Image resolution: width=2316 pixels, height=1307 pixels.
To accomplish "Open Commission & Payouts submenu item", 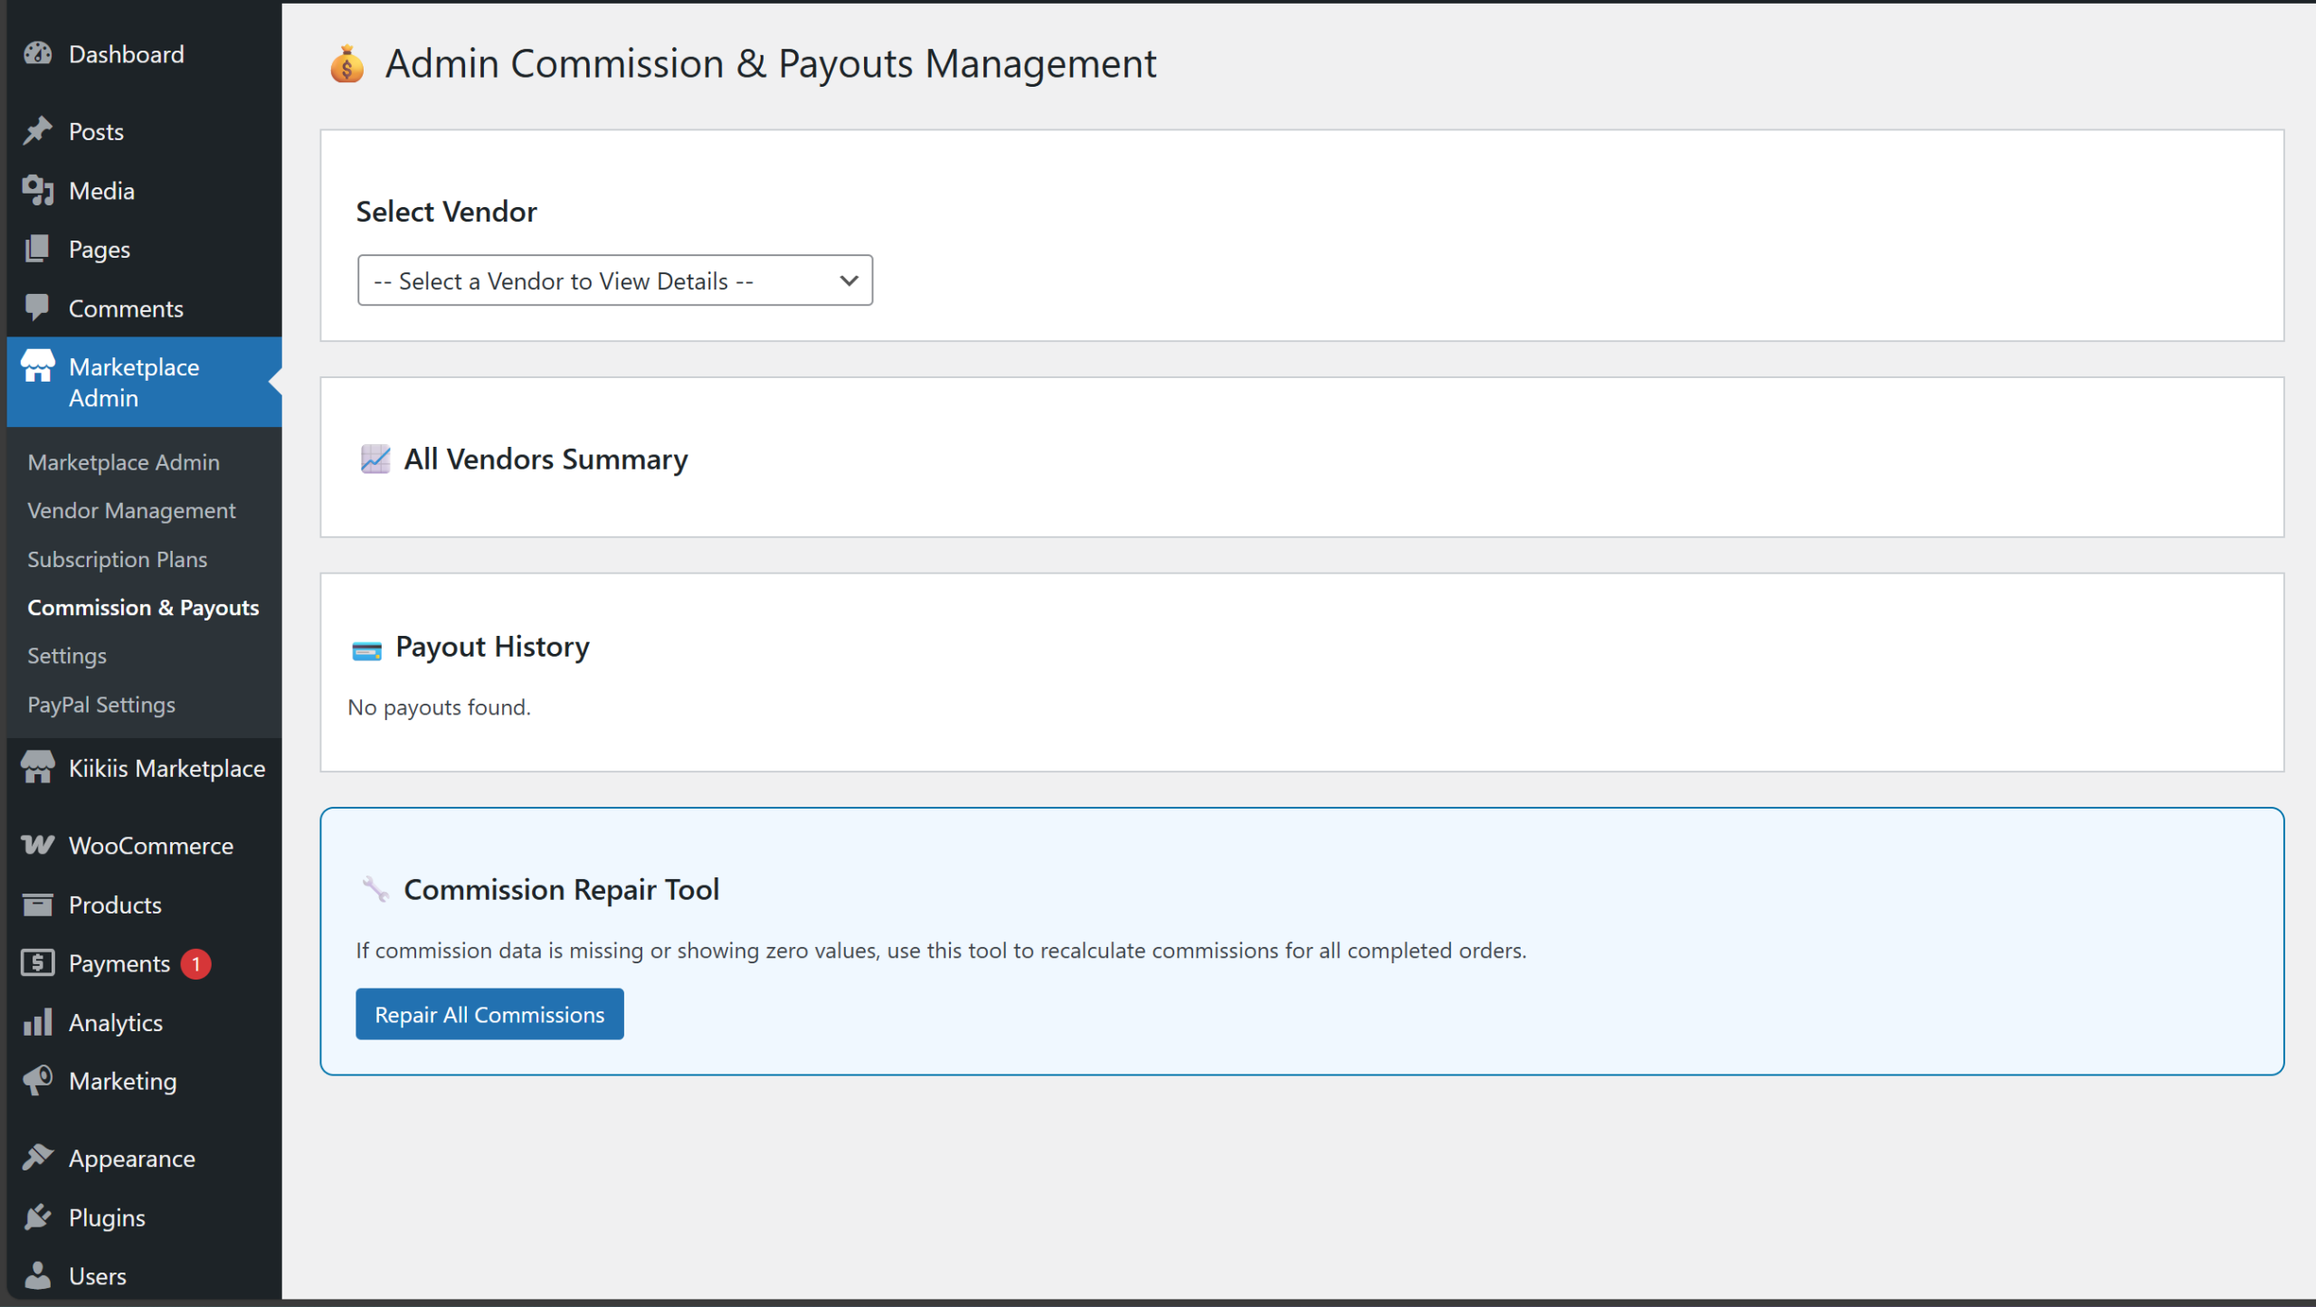I will pyautogui.click(x=143, y=607).
